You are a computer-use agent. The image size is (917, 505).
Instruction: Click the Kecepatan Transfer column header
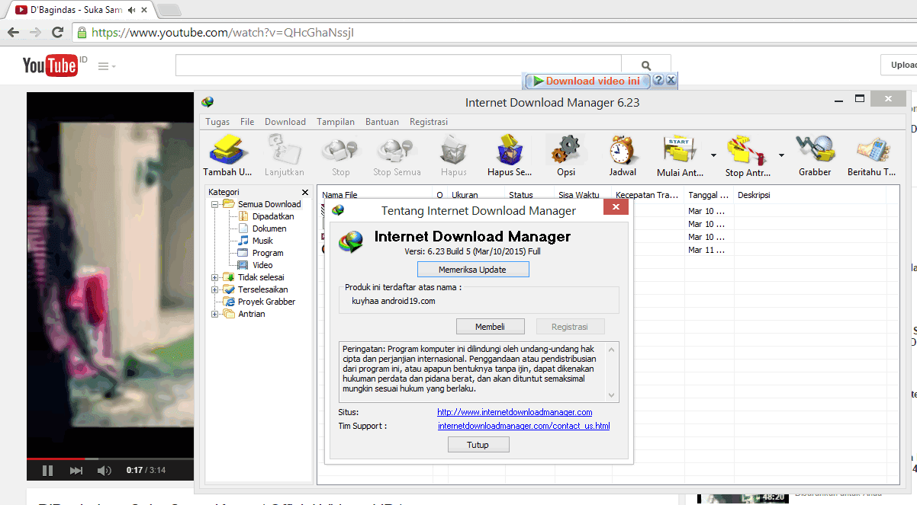(648, 195)
